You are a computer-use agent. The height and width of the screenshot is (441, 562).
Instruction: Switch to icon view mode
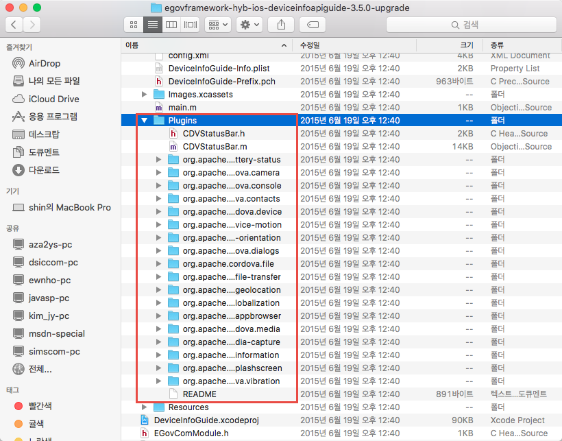click(x=134, y=25)
